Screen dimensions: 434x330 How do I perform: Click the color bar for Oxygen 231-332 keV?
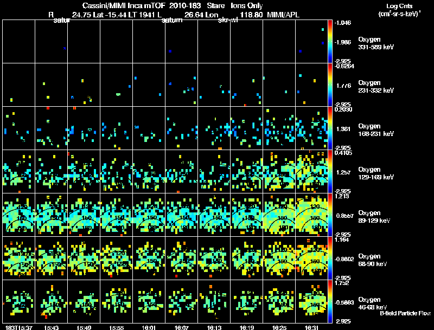click(x=330, y=85)
